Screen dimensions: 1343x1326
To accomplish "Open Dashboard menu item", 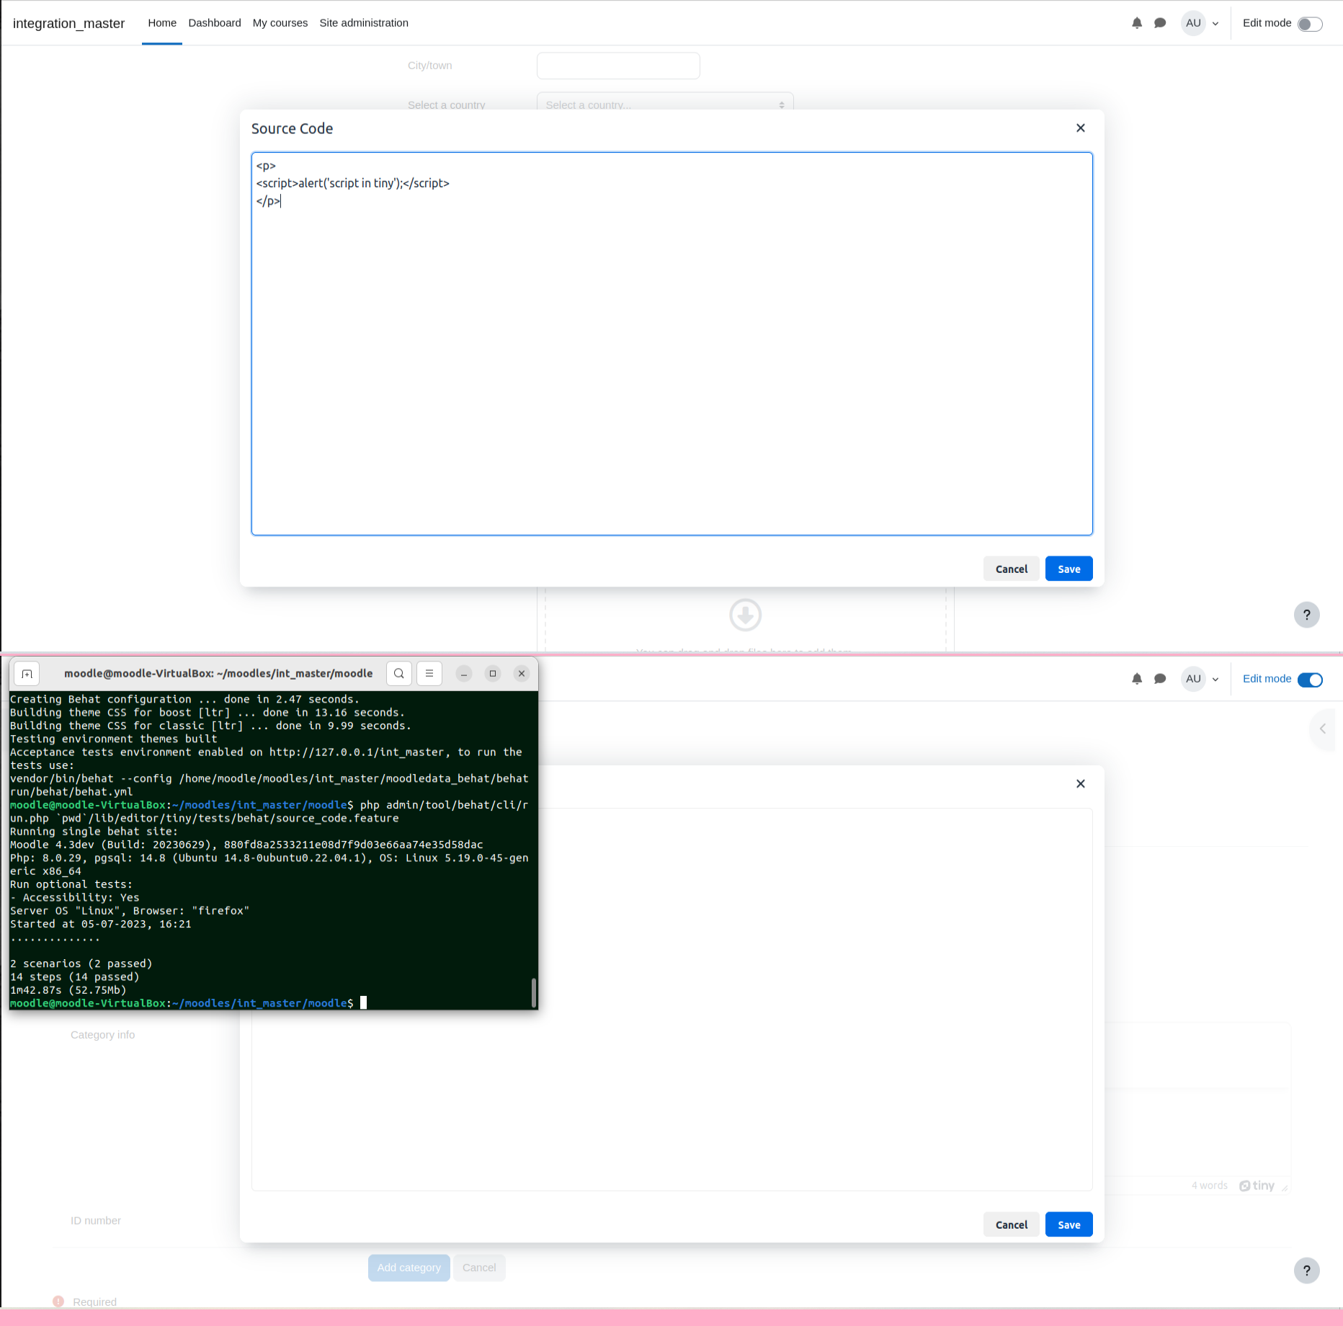I will (x=215, y=23).
